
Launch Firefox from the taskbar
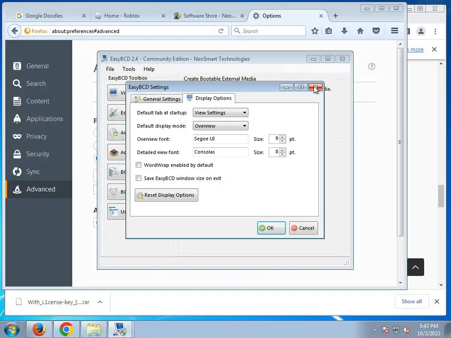click(x=39, y=329)
